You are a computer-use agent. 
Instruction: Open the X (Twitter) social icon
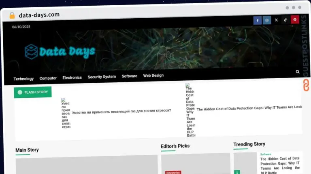tap(276, 20)
